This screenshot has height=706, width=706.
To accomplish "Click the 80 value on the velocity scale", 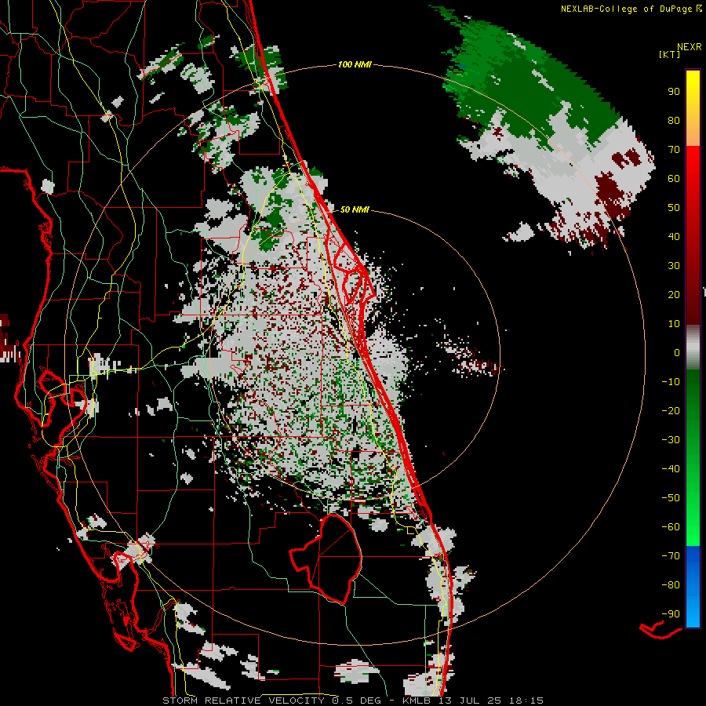I will (x=674, y=121).
